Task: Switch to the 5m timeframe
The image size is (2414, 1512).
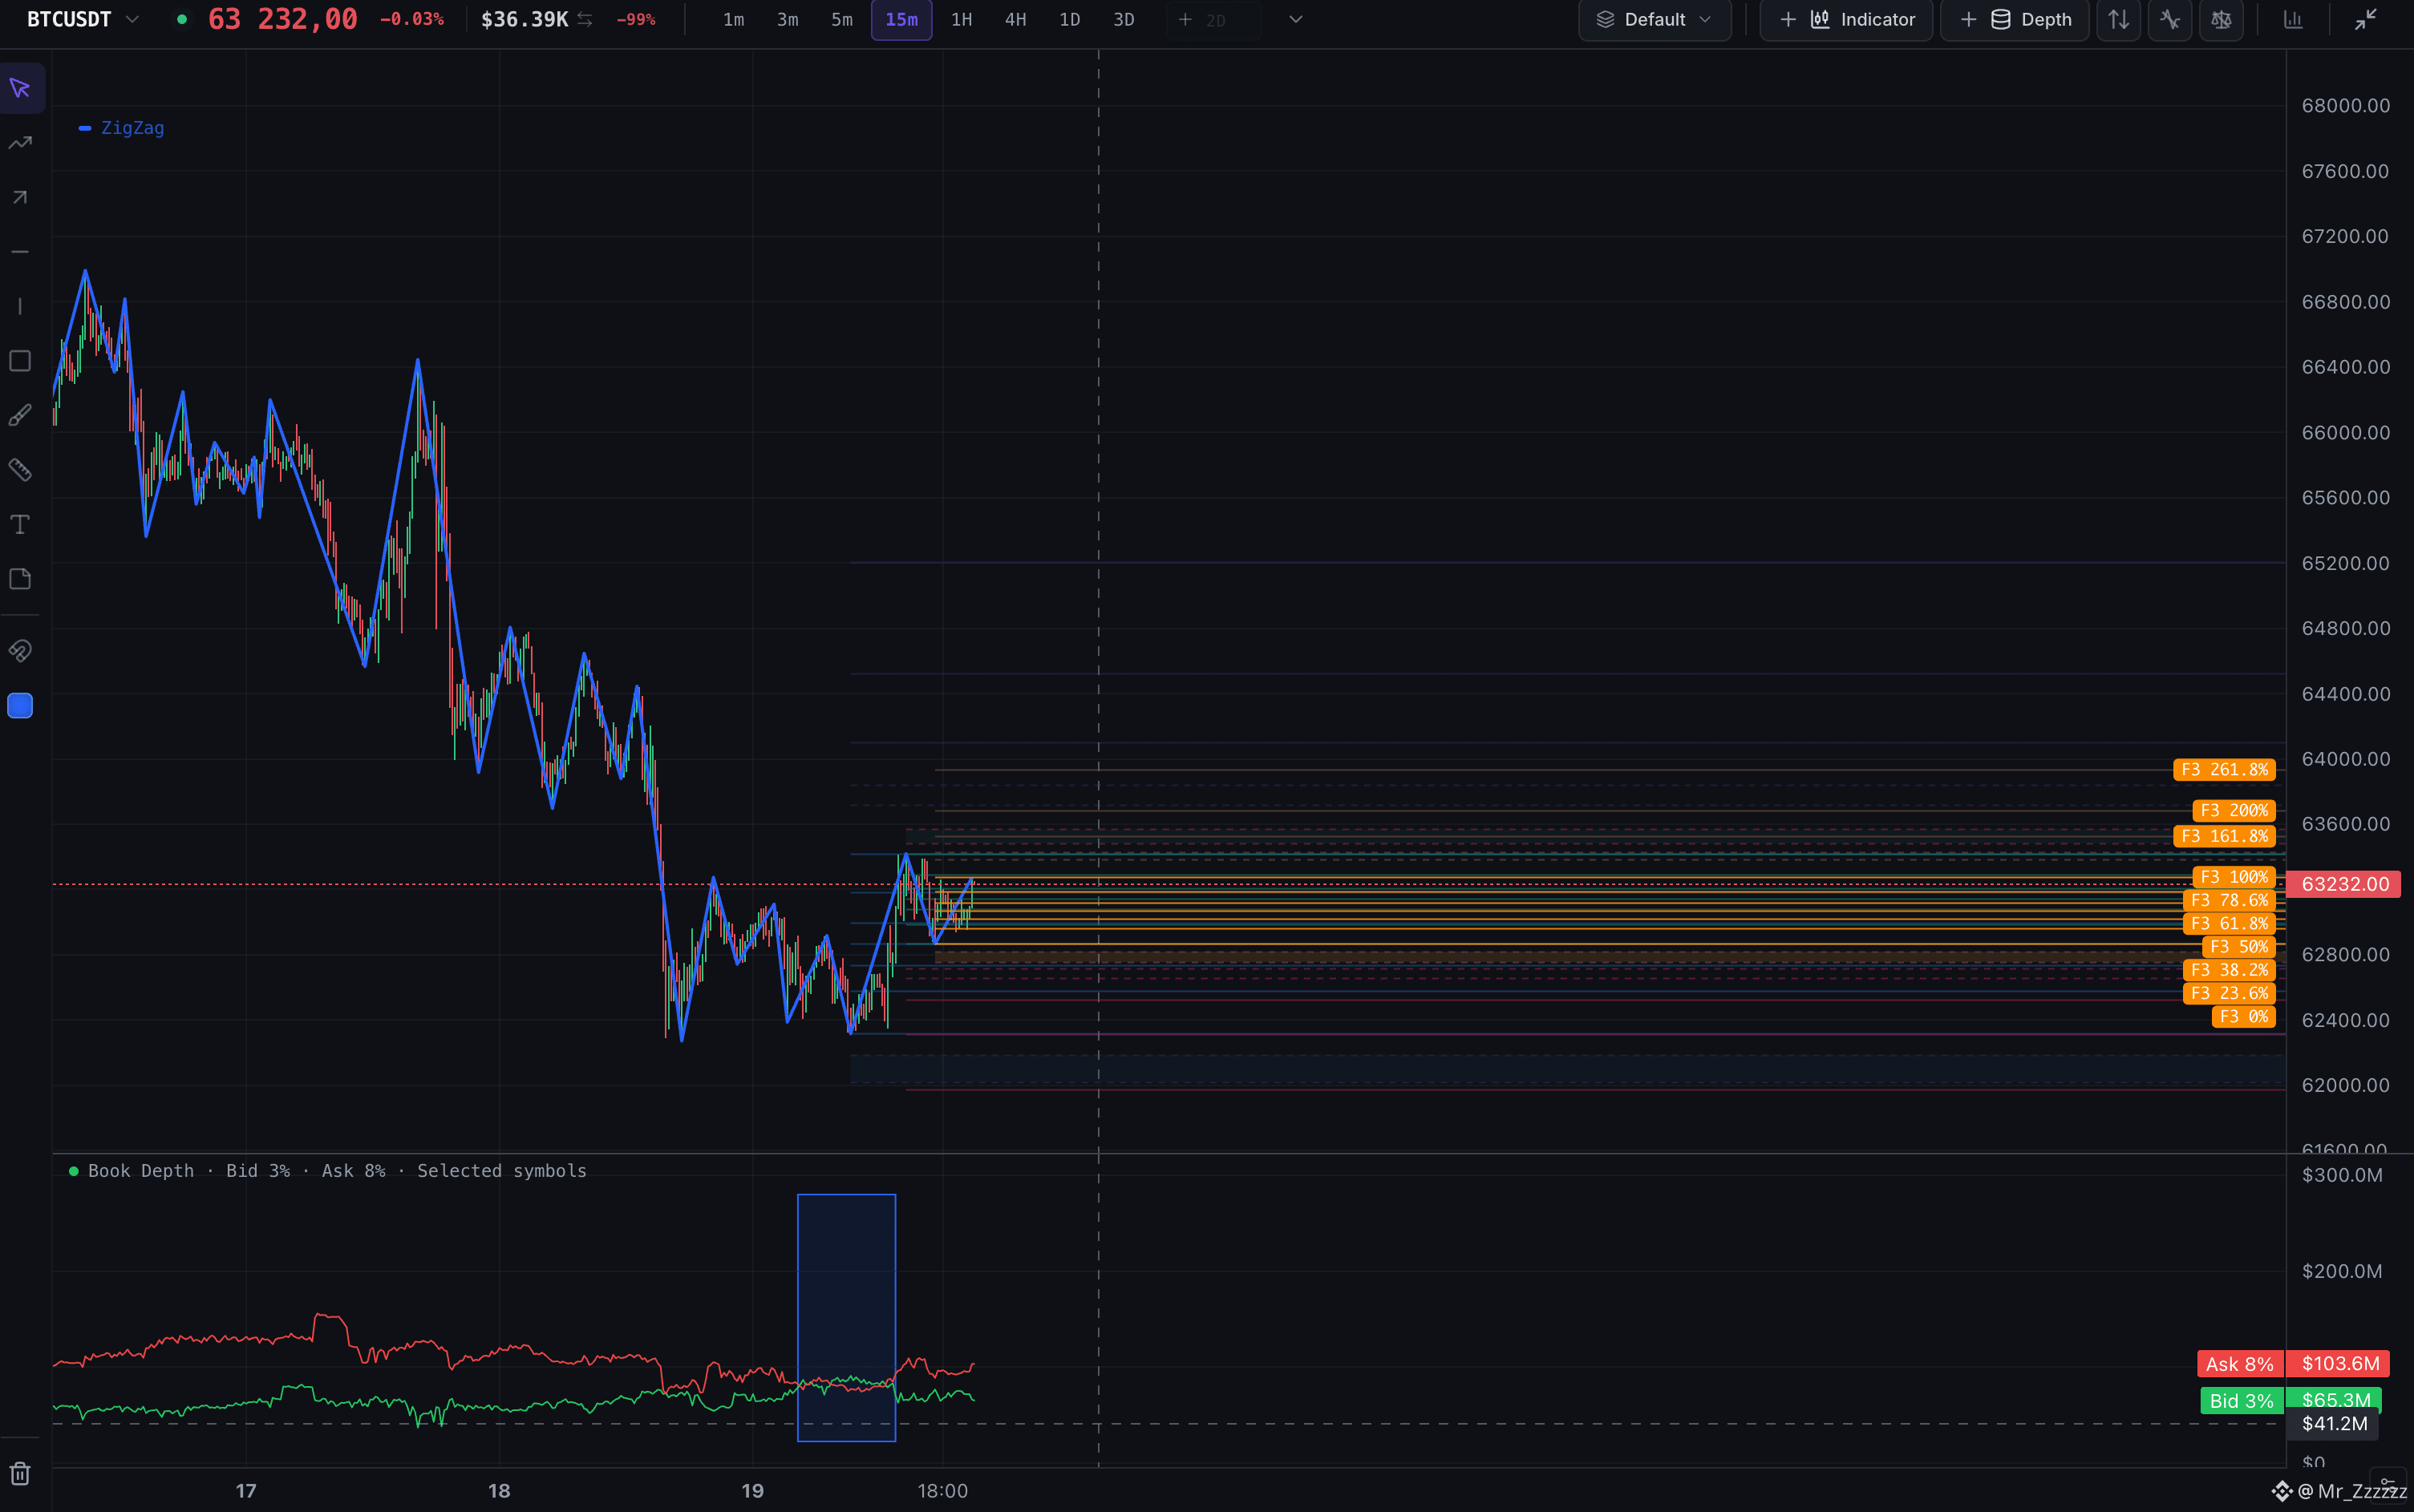Action: [x=841, y=19]
